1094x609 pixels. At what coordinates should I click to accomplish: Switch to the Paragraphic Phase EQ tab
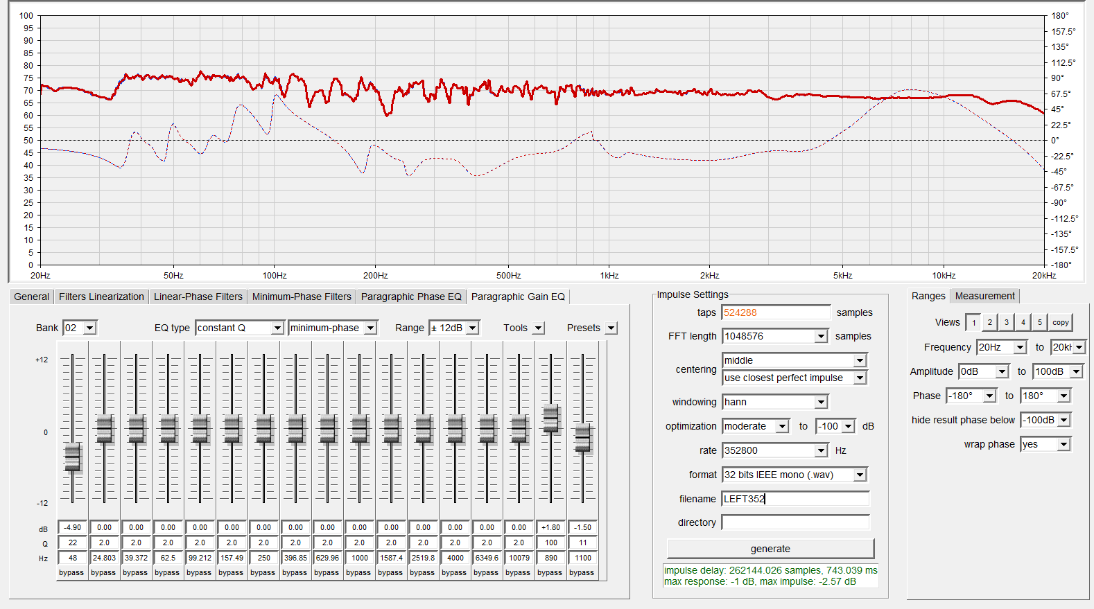(x=410, y=297)
